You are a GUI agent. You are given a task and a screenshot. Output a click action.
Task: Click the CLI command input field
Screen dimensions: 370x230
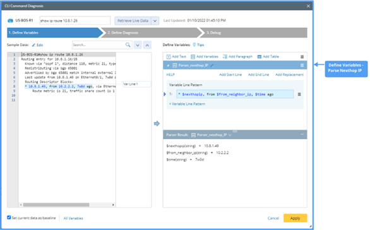point(75,21)
